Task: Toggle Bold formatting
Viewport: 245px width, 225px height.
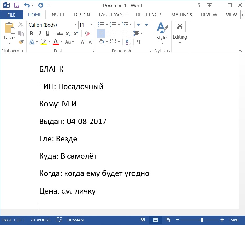Action: coord(32,34)
